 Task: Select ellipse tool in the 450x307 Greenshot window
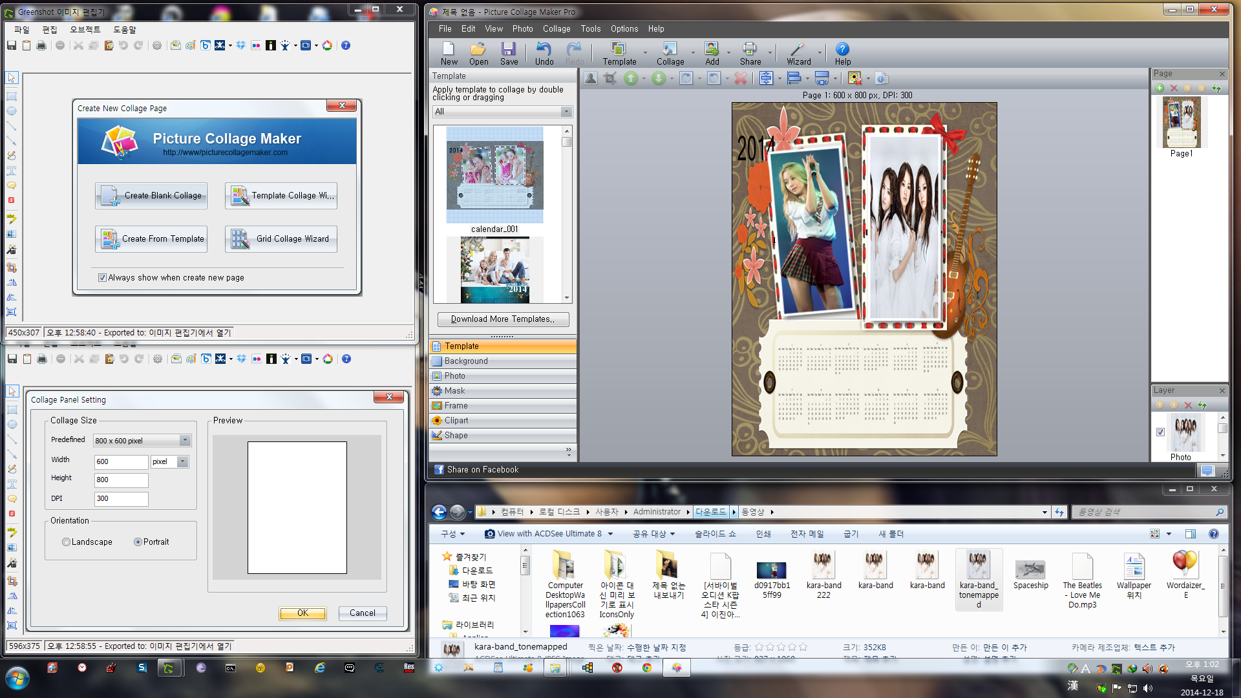point(12,111)
